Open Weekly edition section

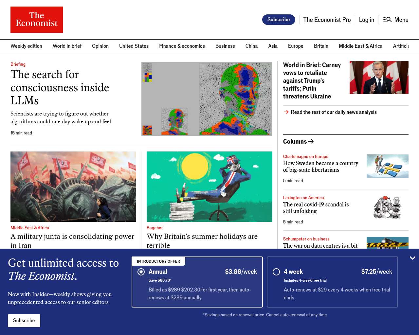coord(26,46)
